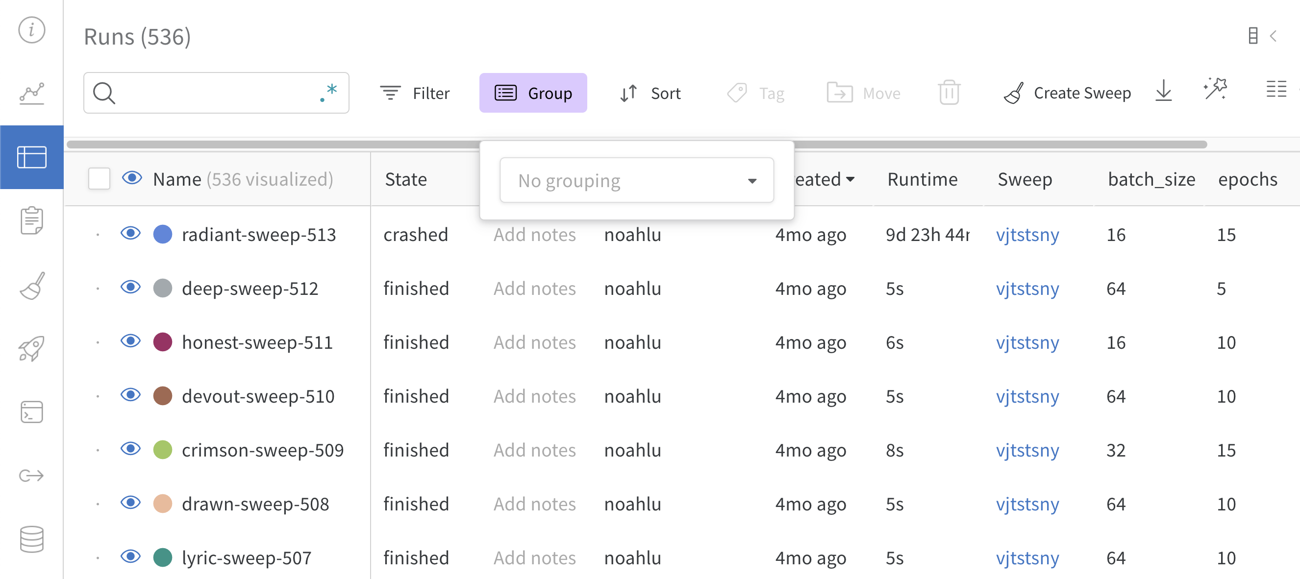
Task: Open the Filter menu
Action: click(x=415, y=93)
